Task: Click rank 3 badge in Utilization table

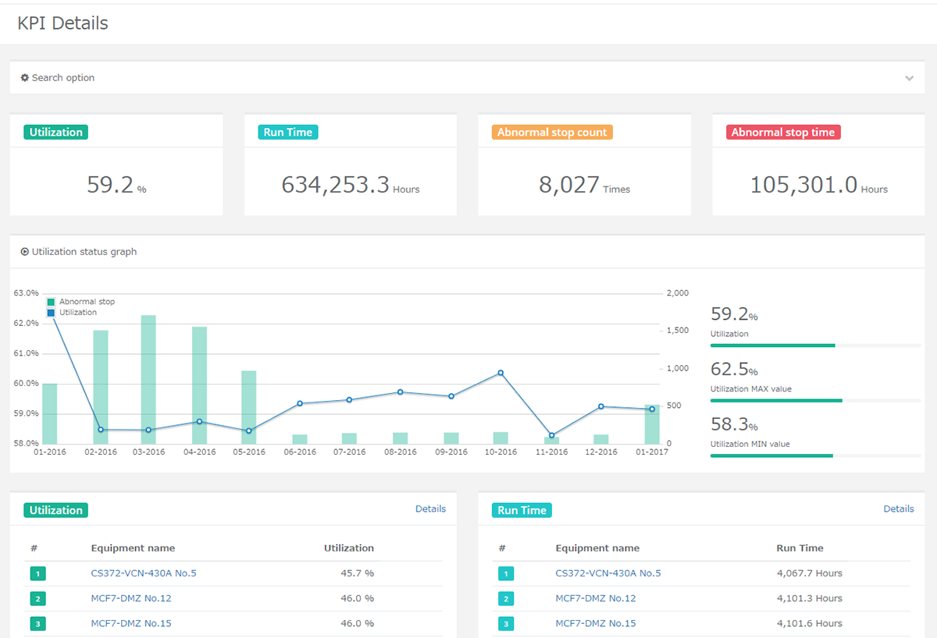Action: [x=38, y=624]
